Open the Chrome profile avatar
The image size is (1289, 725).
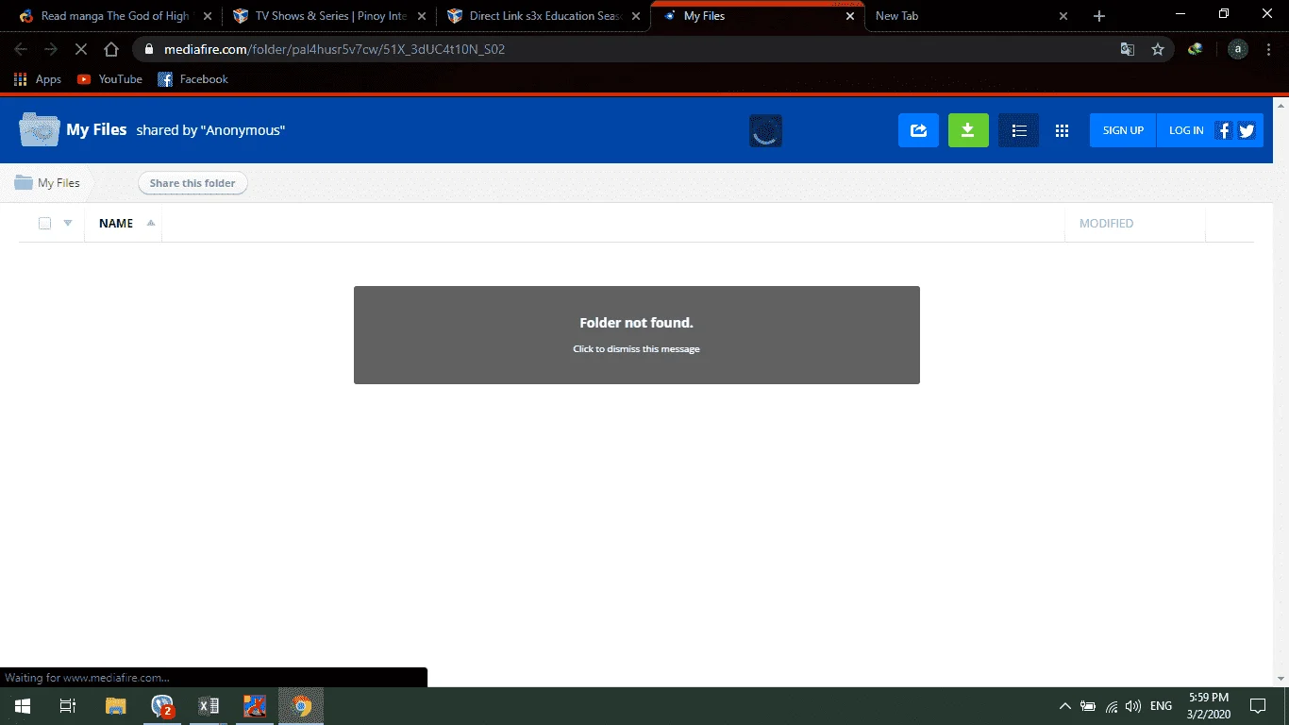click(x=1238, y=49)
